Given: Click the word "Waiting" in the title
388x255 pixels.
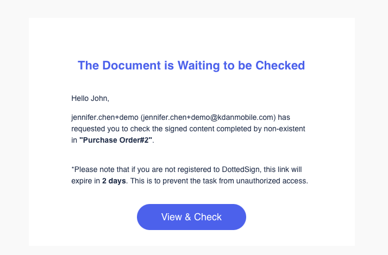Looking at the screenshot, I should click(x=198, y=66).
